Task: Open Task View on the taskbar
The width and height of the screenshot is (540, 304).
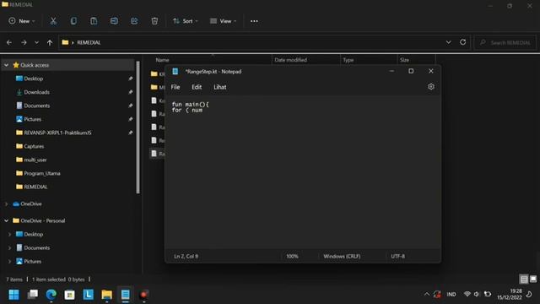Action: (x=33, y=295)
